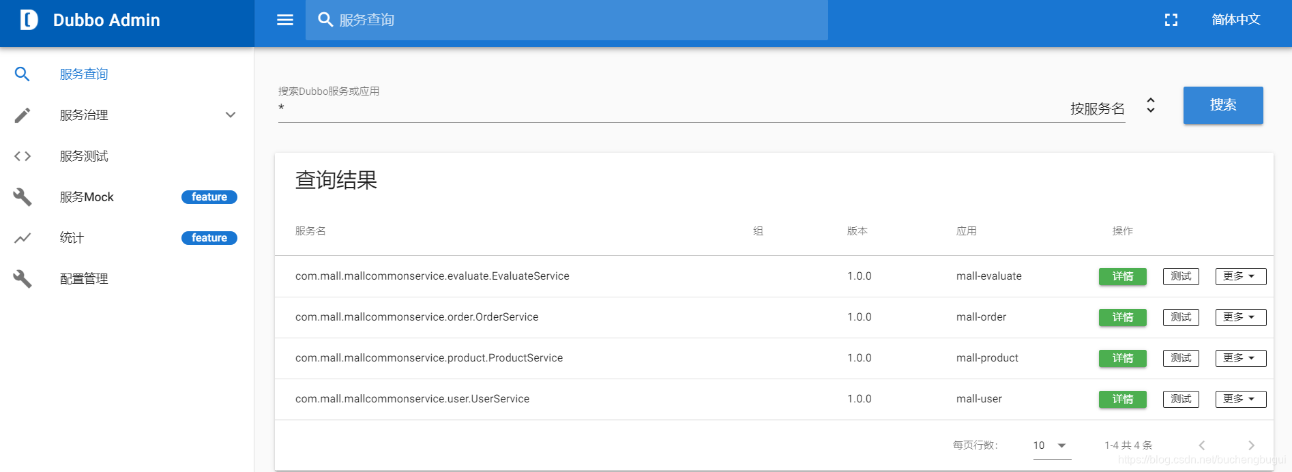Select com.mall.mallcommonservice.evaluate.EvaluateService row text
Image resolution: width=1292 pixels, height=472 pixels.
pyautogui.click(x=432, y=276)
